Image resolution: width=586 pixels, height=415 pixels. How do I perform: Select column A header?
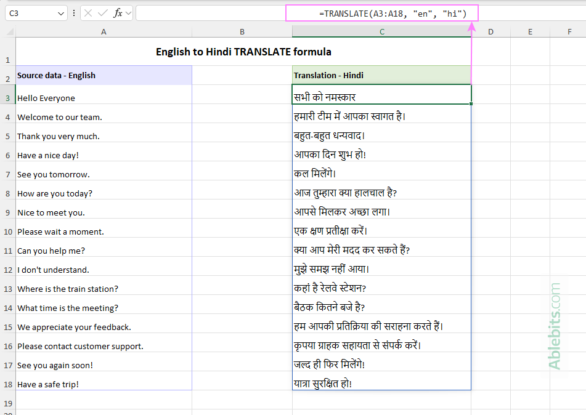pos(104,32)
